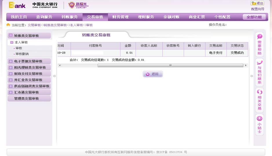Open the 相关交易 related transactions icon
The image size is (272, 156).
coord(260,92)
